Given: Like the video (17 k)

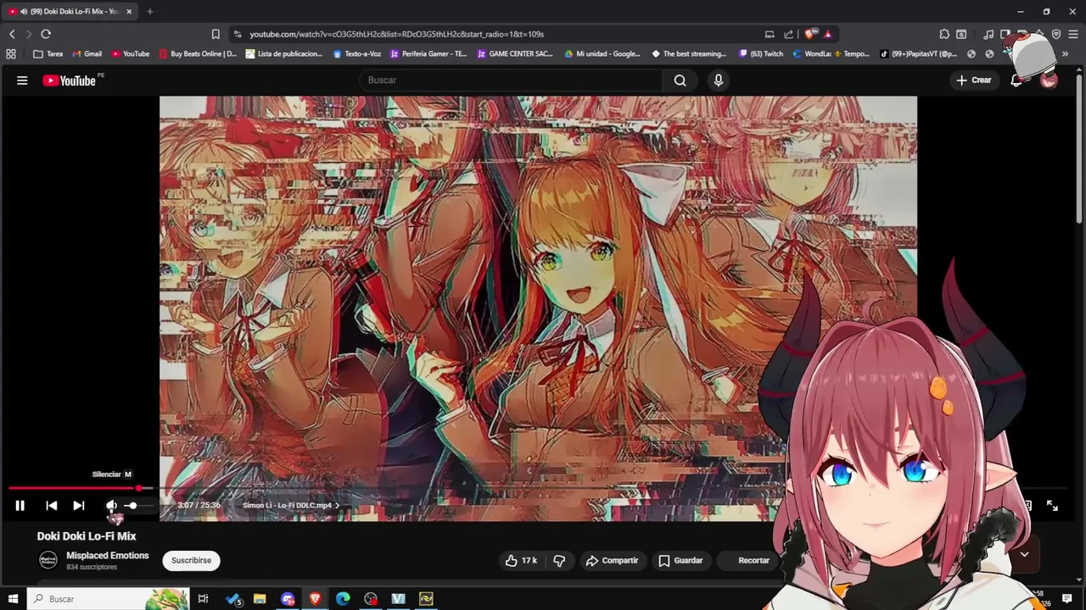Looking at the screenshot, I should [x=521, y=560].
